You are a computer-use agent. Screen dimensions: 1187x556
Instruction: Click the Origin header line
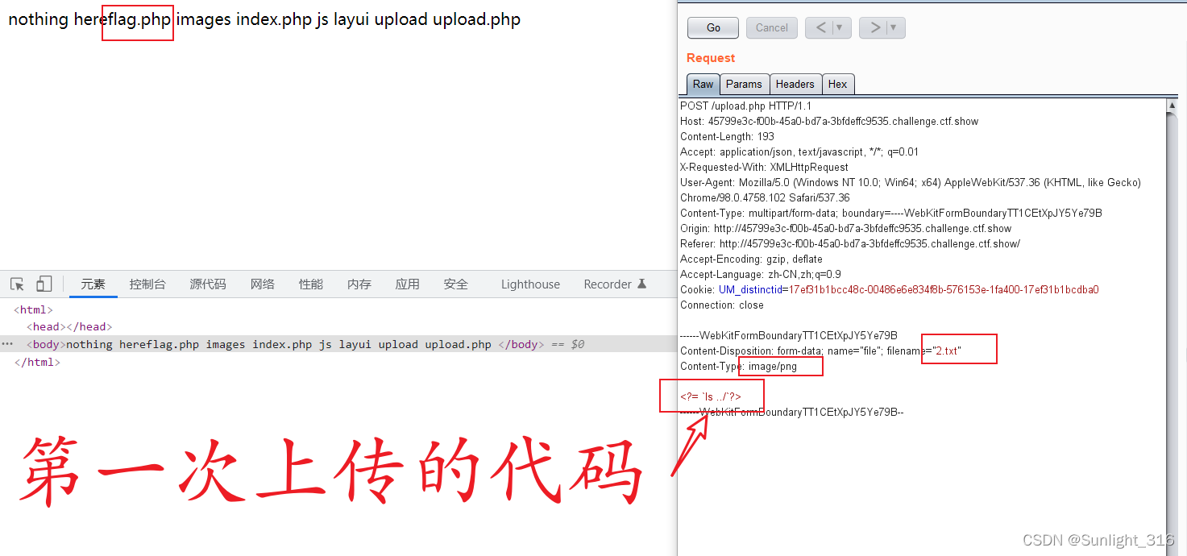pyautogui.click(x=845, y=228)
